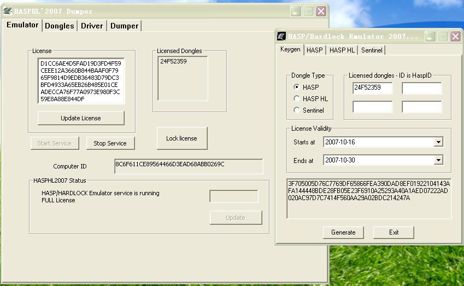The height and width of the screenshot is (286, 464).
Task: Select the HASP HL dongle type radio button
Action: (x=296, y=98)
